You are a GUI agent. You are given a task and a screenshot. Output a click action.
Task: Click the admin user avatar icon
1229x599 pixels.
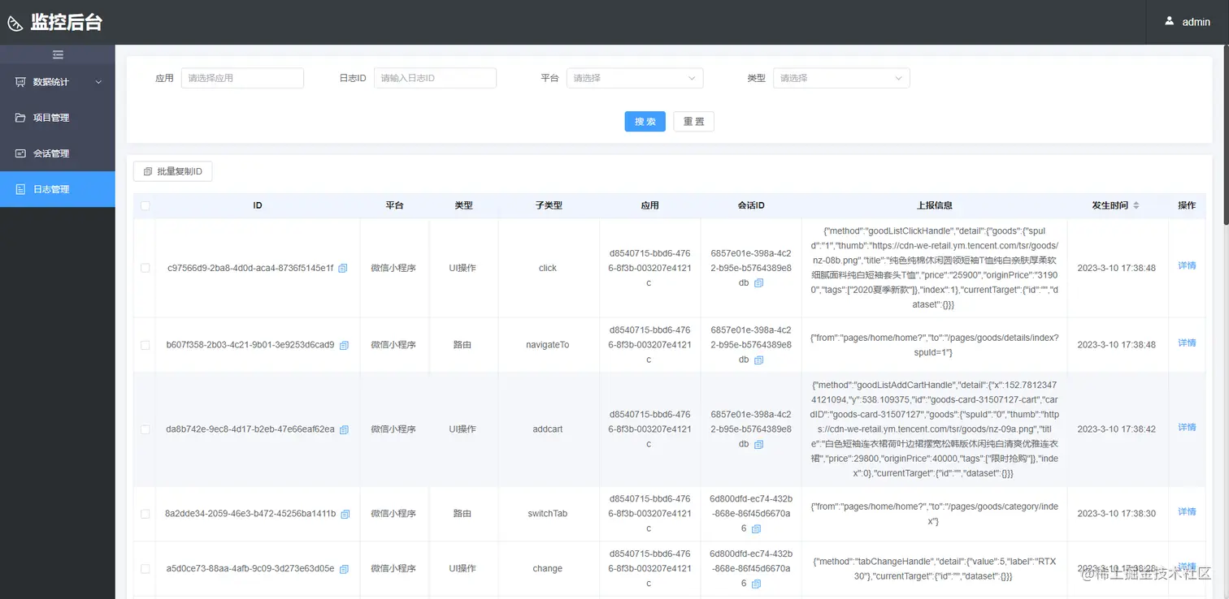coord(1170,21)
